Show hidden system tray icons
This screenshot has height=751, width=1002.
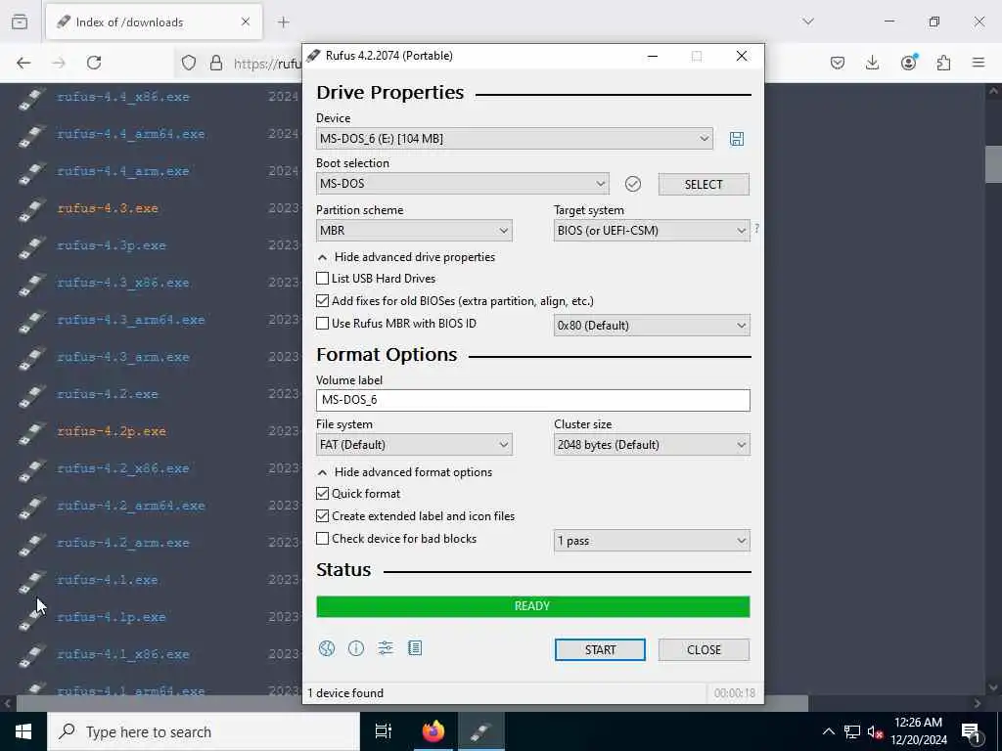[x=828, y=731]
